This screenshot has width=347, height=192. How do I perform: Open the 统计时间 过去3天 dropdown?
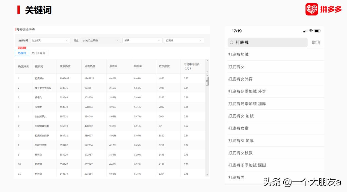[50, 40]
